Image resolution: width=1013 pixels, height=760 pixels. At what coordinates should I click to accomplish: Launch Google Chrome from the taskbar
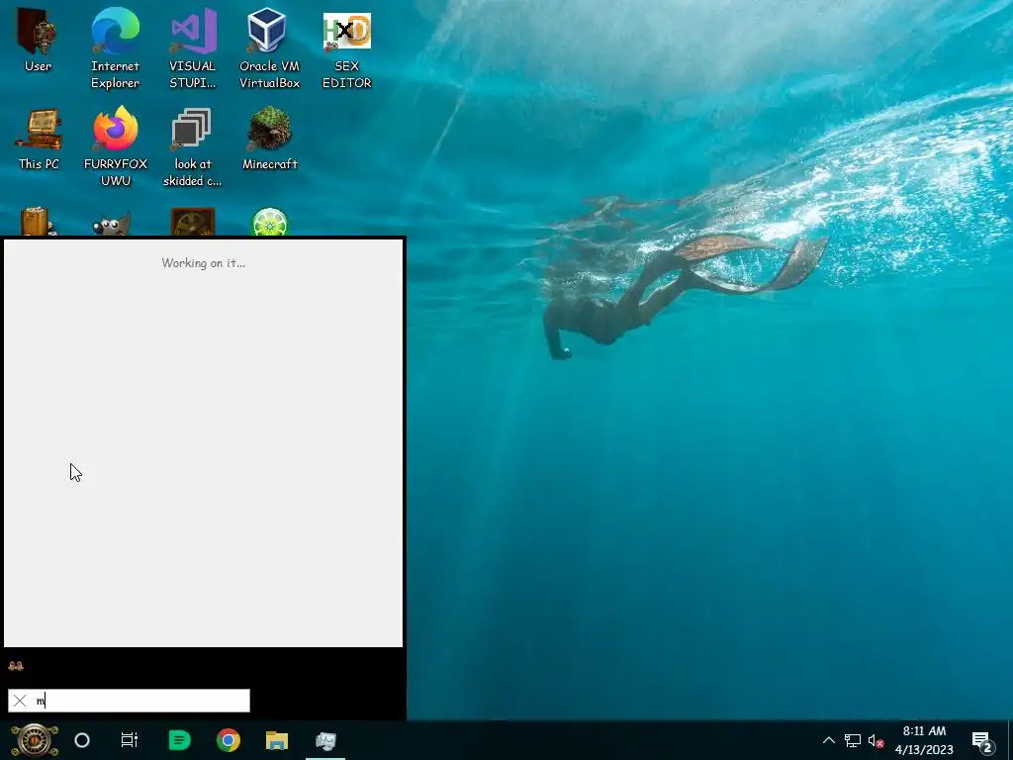point(229,740)
